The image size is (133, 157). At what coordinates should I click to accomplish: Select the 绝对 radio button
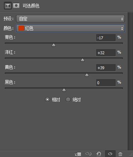tap(68, 100)
